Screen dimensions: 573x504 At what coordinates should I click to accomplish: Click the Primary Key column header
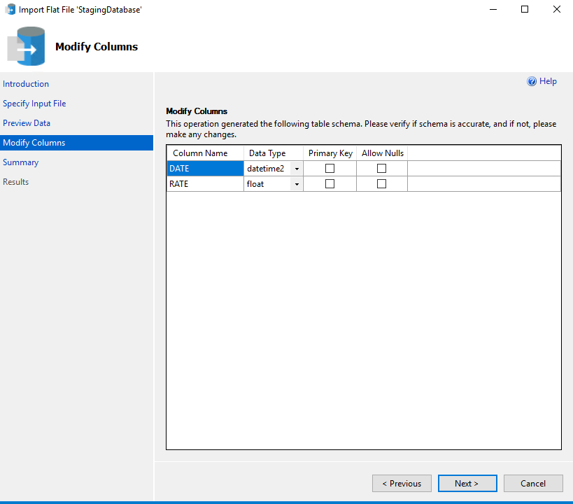tap(330, 153)
